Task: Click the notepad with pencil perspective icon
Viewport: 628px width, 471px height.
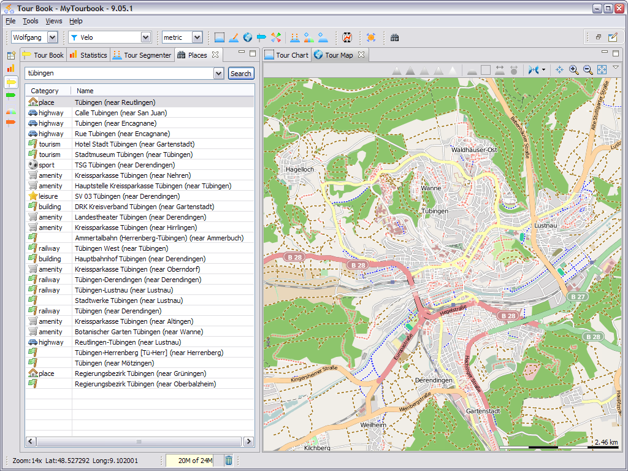Action: pos(613,37)
